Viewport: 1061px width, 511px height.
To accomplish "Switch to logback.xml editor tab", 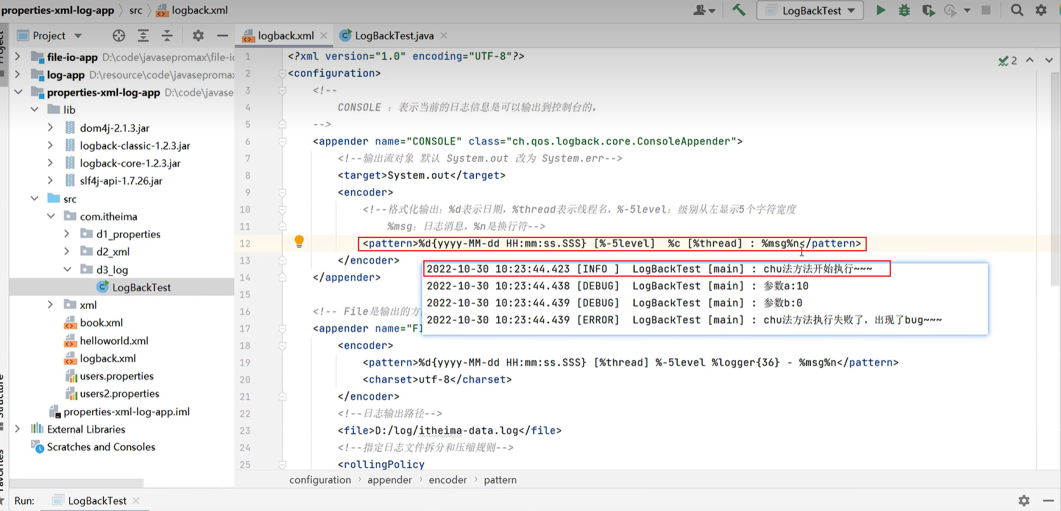I will pos(285,36).
